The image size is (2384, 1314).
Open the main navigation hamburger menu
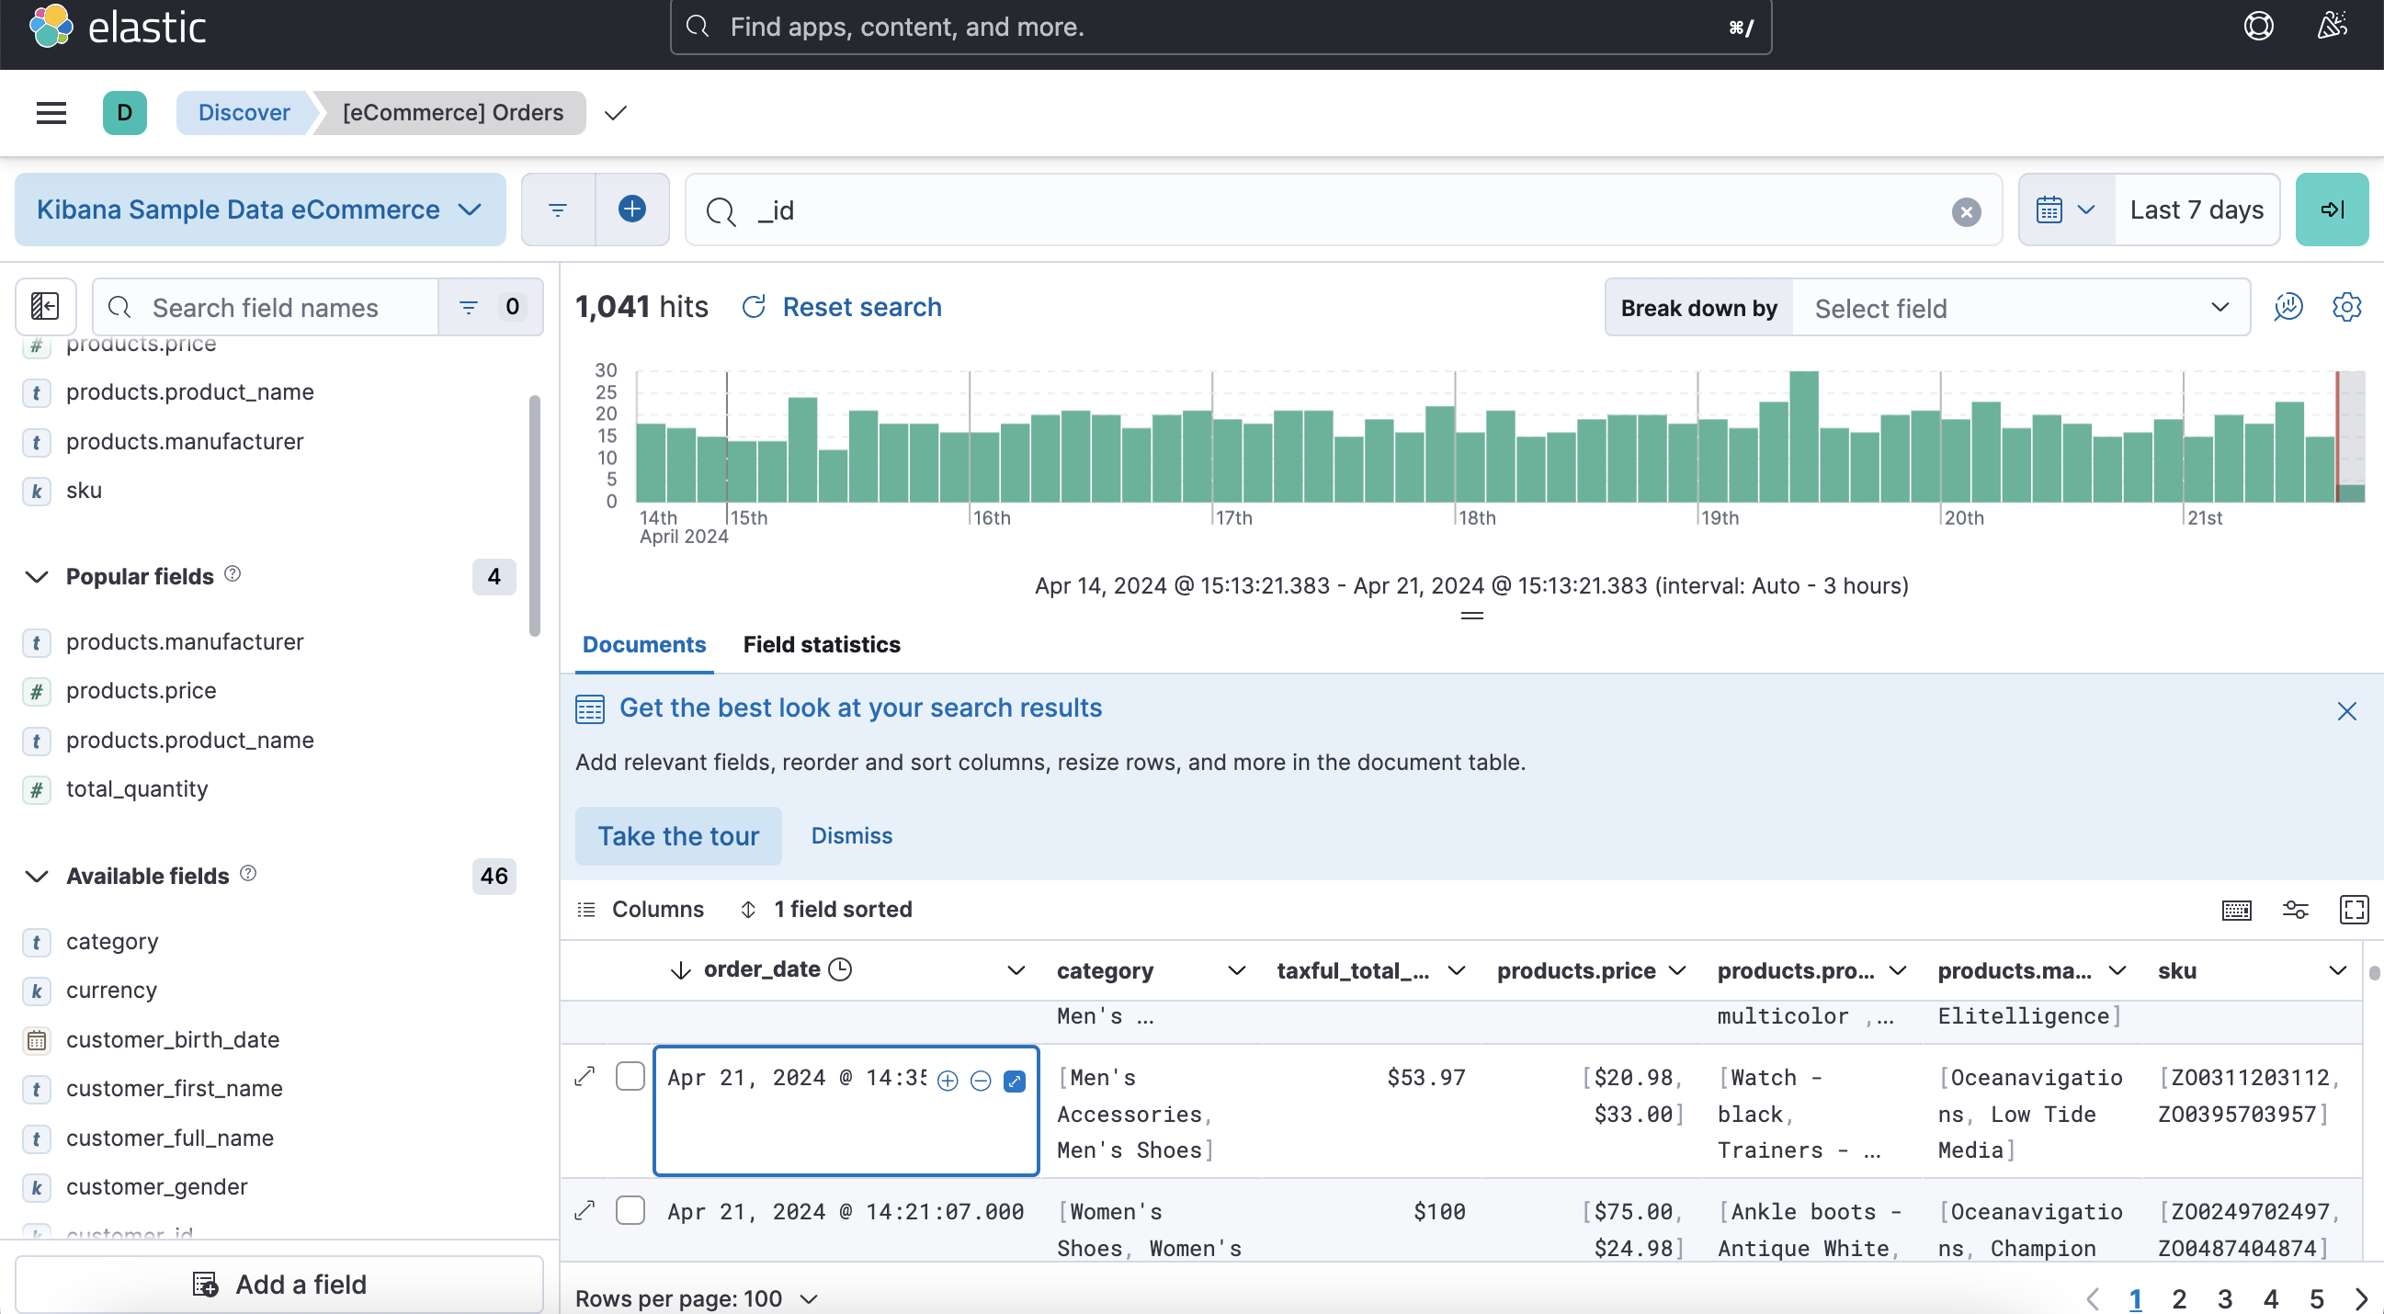[x=51, y=113]
